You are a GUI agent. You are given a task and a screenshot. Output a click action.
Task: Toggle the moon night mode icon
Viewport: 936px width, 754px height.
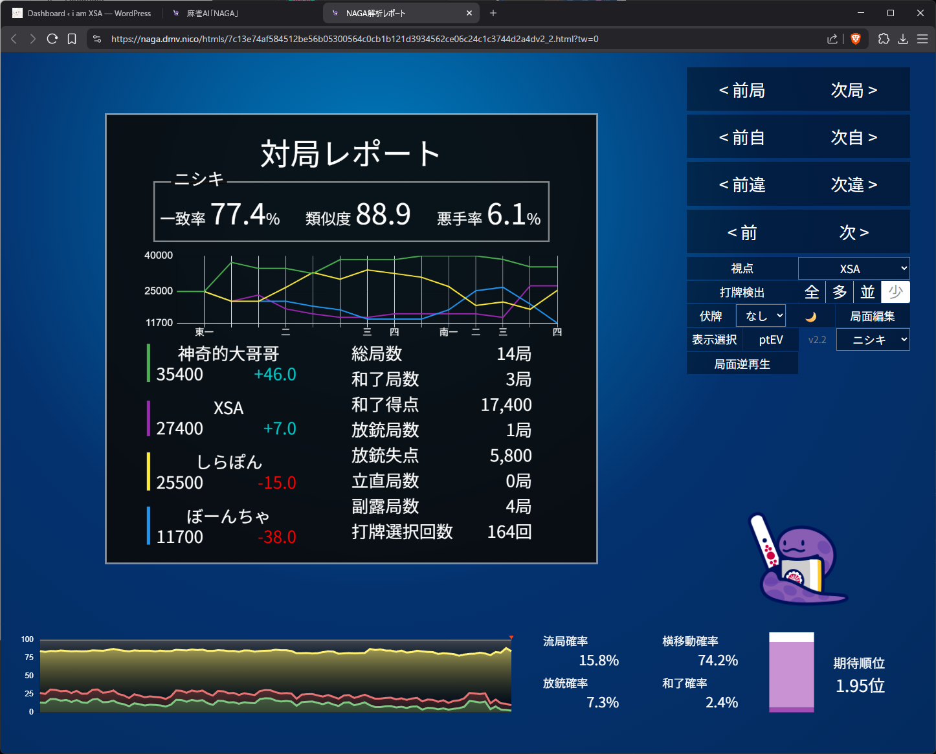(x=810, y=316)
